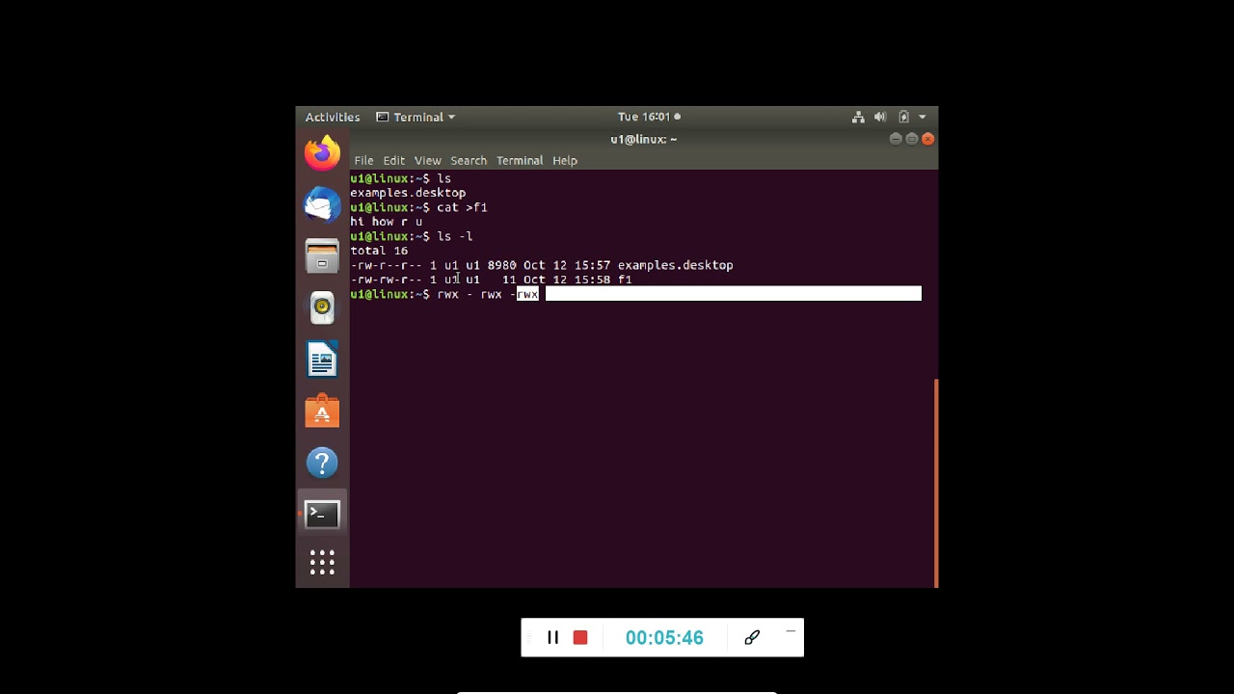Minimize the terminal window

pos(896,139)
